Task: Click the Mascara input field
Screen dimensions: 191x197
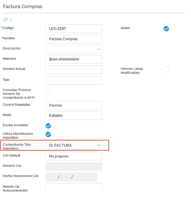Action: pos(74,59)
